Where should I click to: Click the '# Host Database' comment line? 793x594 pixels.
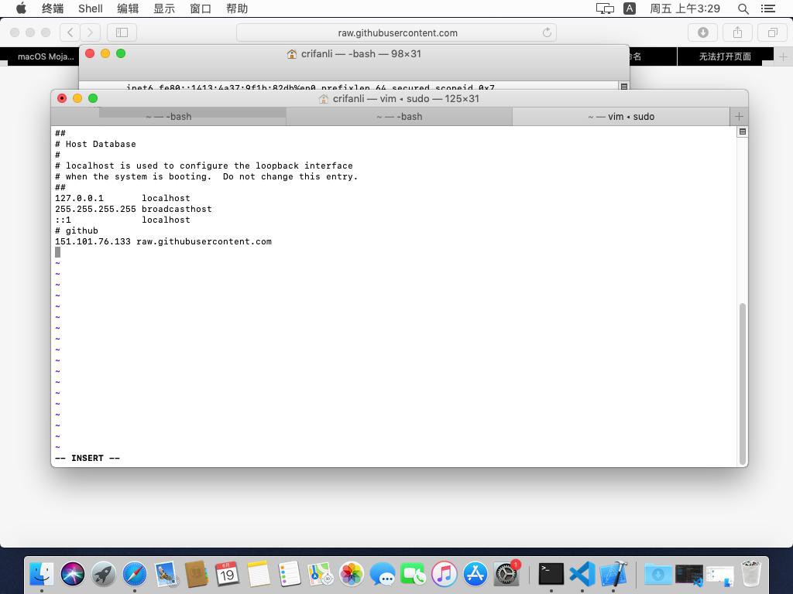click(x=95, y=144)
